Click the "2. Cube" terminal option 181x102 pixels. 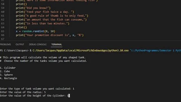tap(5, 71)
